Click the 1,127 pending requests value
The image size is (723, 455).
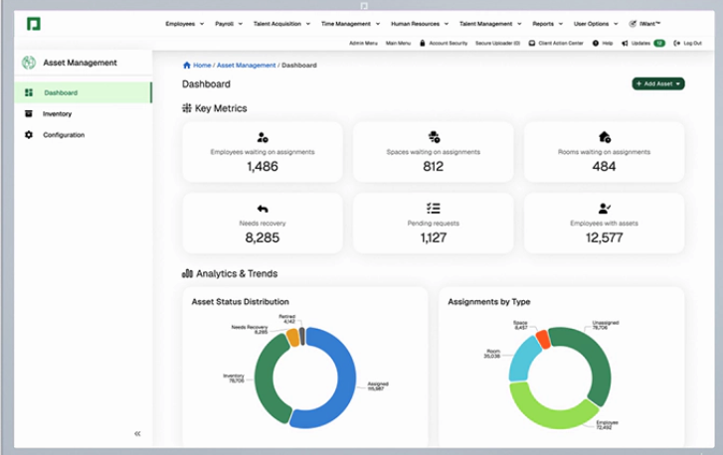click(x=434, y=237)
